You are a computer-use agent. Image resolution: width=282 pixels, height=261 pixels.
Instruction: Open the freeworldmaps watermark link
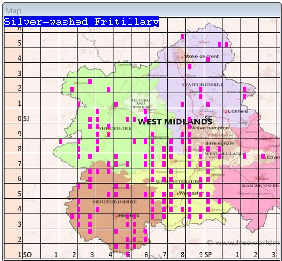pyautogui.click(x=243, y=243)
